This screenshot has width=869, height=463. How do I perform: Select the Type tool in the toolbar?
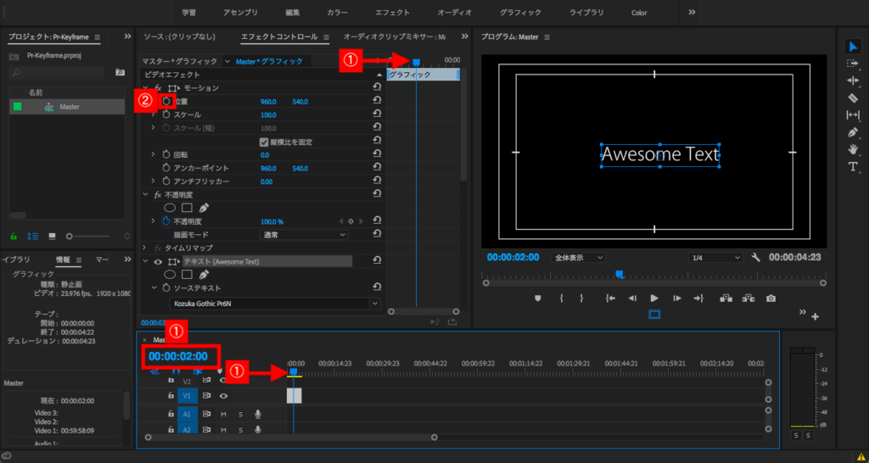[853, 166]
